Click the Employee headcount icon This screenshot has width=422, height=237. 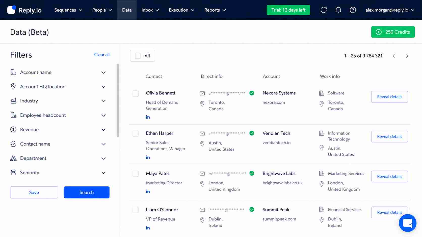13,115
